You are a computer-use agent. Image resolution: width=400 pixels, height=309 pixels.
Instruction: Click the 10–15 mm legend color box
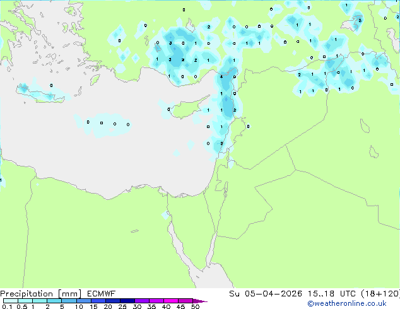click(x=84, y=301)
